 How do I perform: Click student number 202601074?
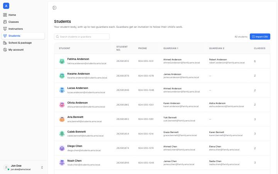point(123,148)
